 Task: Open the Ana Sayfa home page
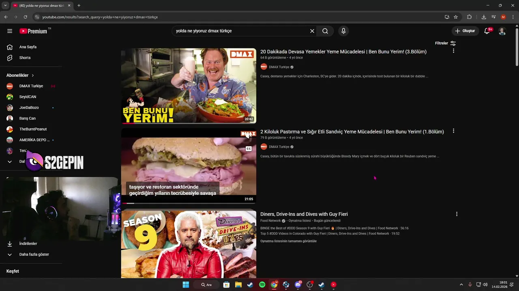[x=28, y=47]
